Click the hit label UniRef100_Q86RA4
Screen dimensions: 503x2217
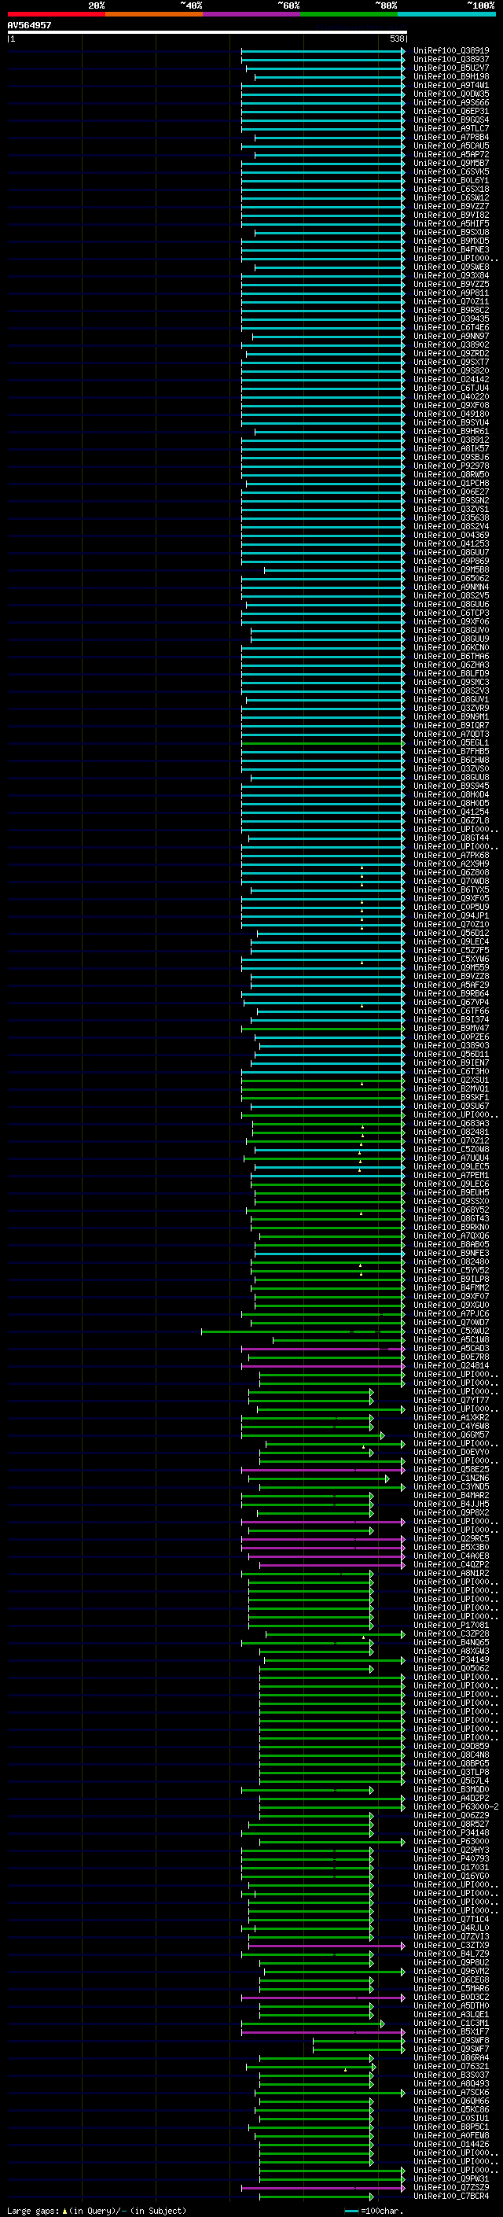pos(450,2058)
